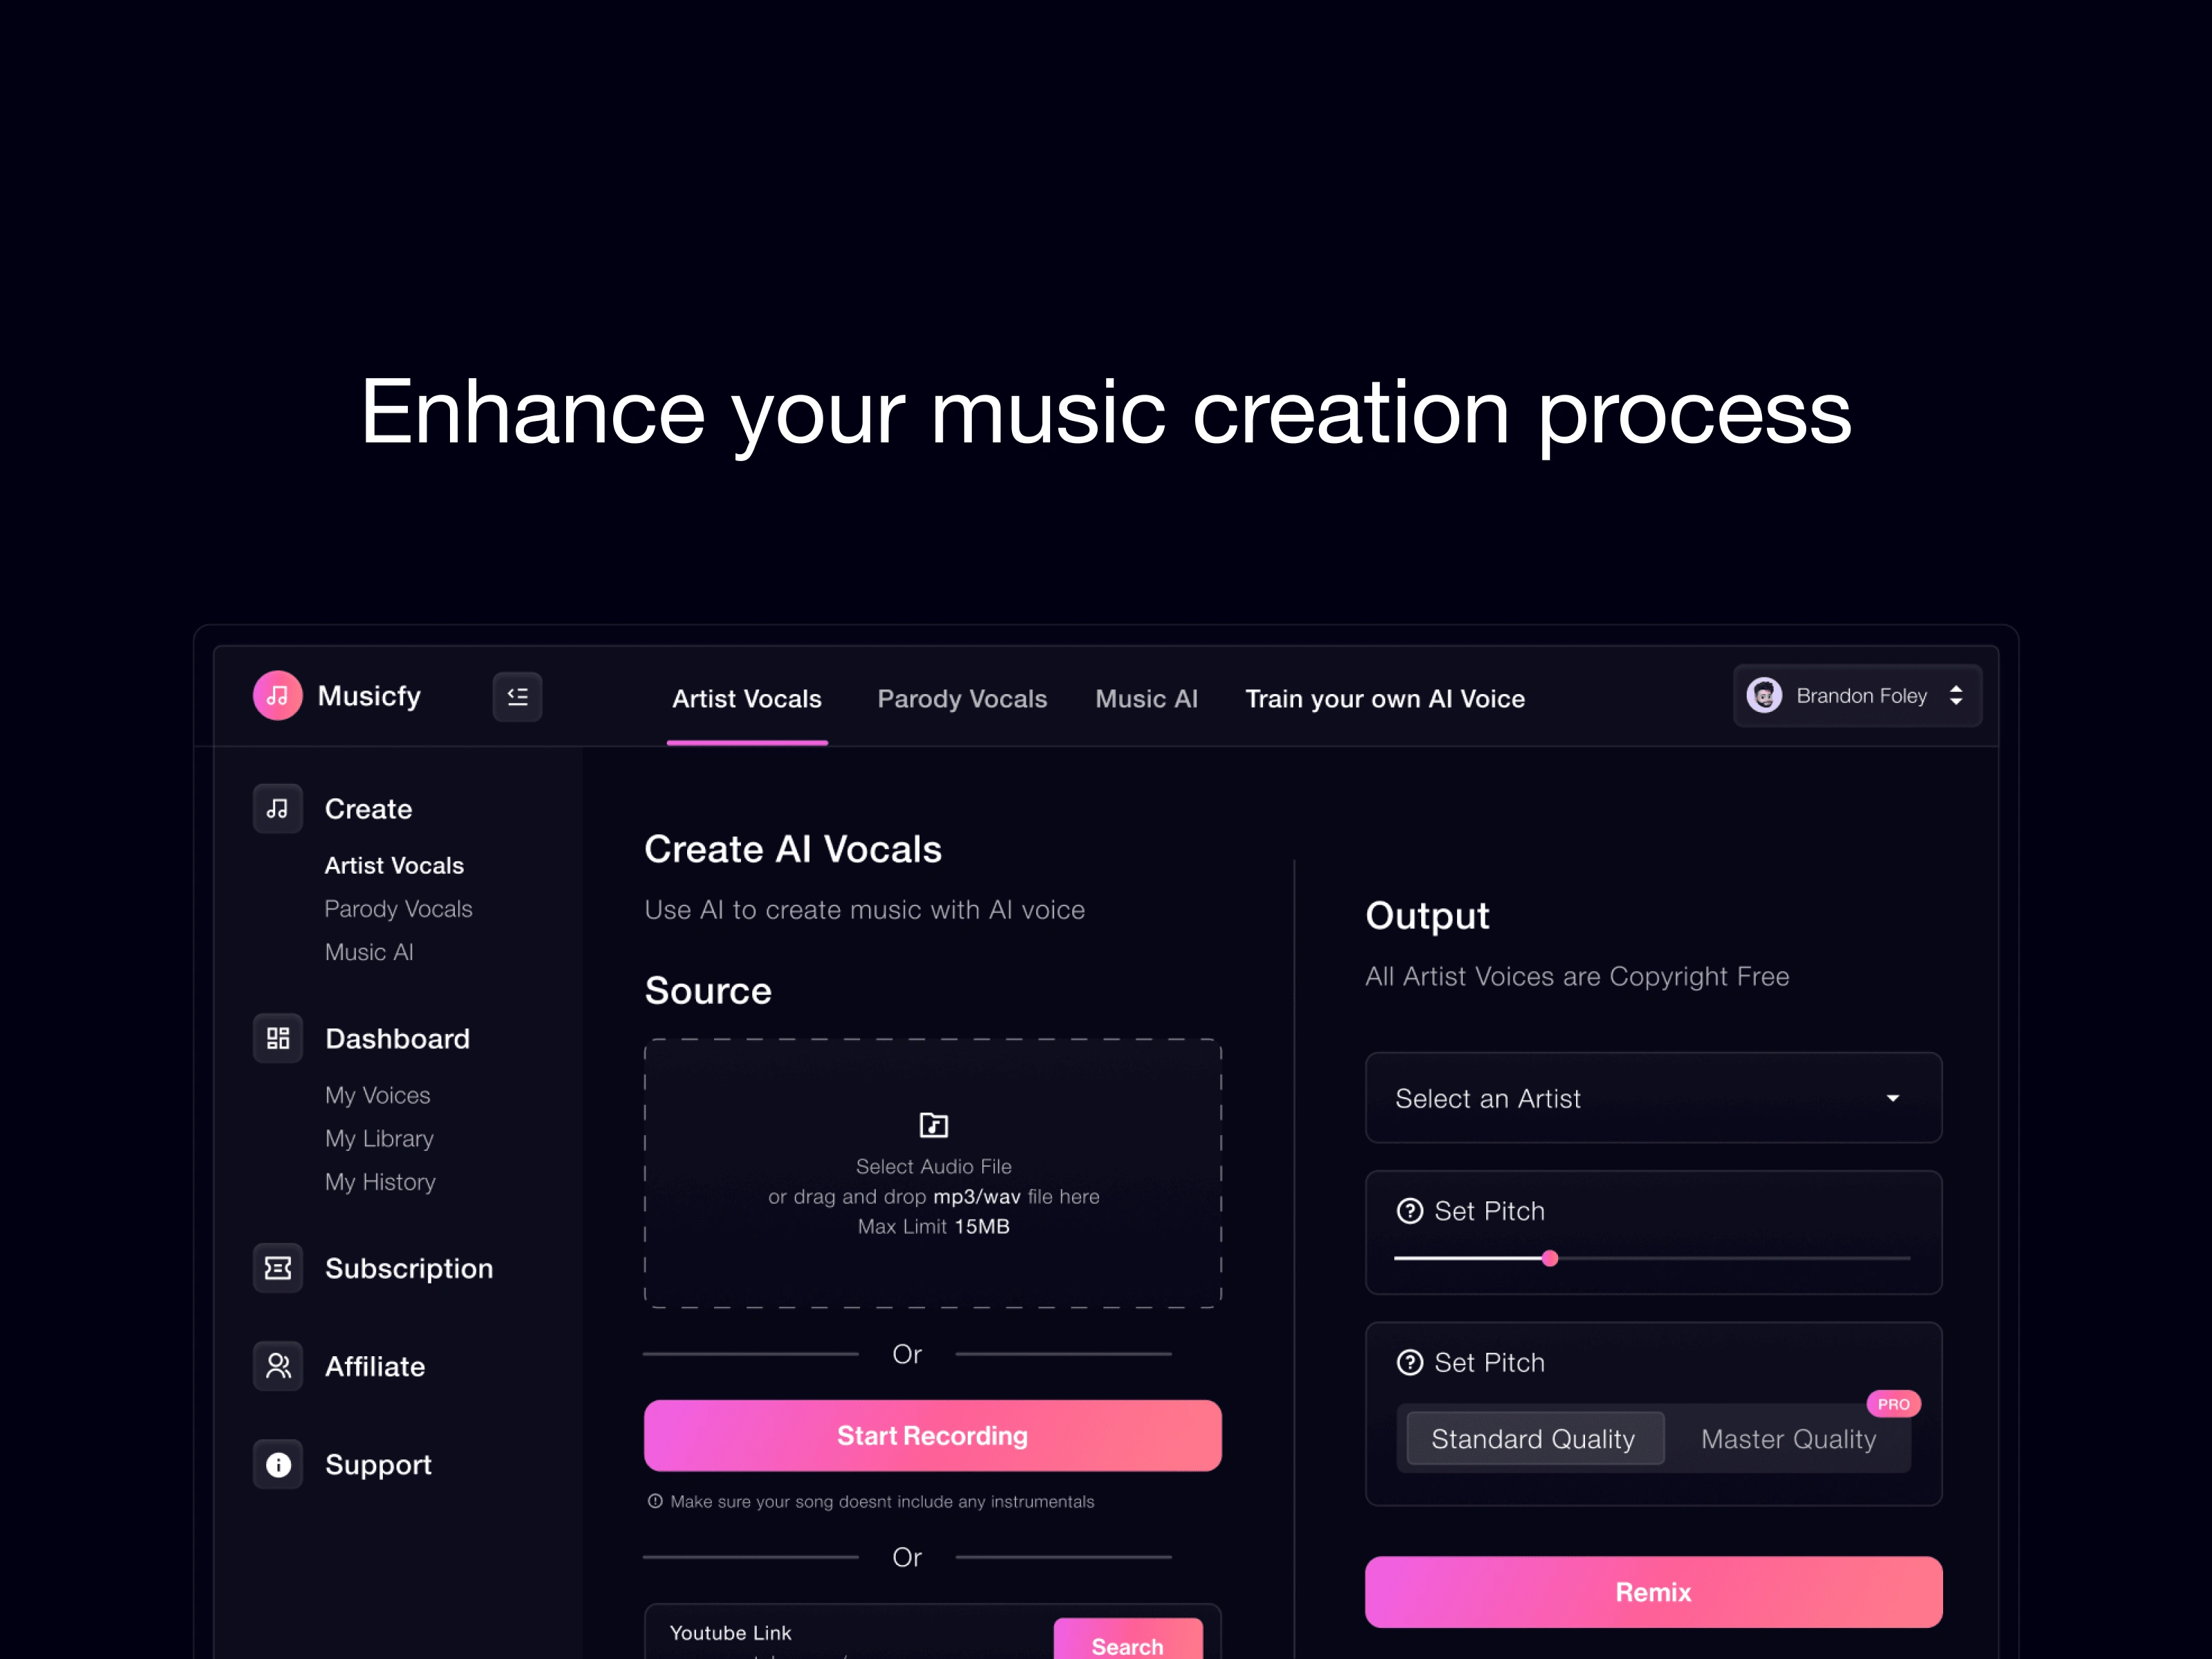Click help icon beside first Set Pitch
Viewport: 2212px width, 1659px height.
pos(1409,1211)
